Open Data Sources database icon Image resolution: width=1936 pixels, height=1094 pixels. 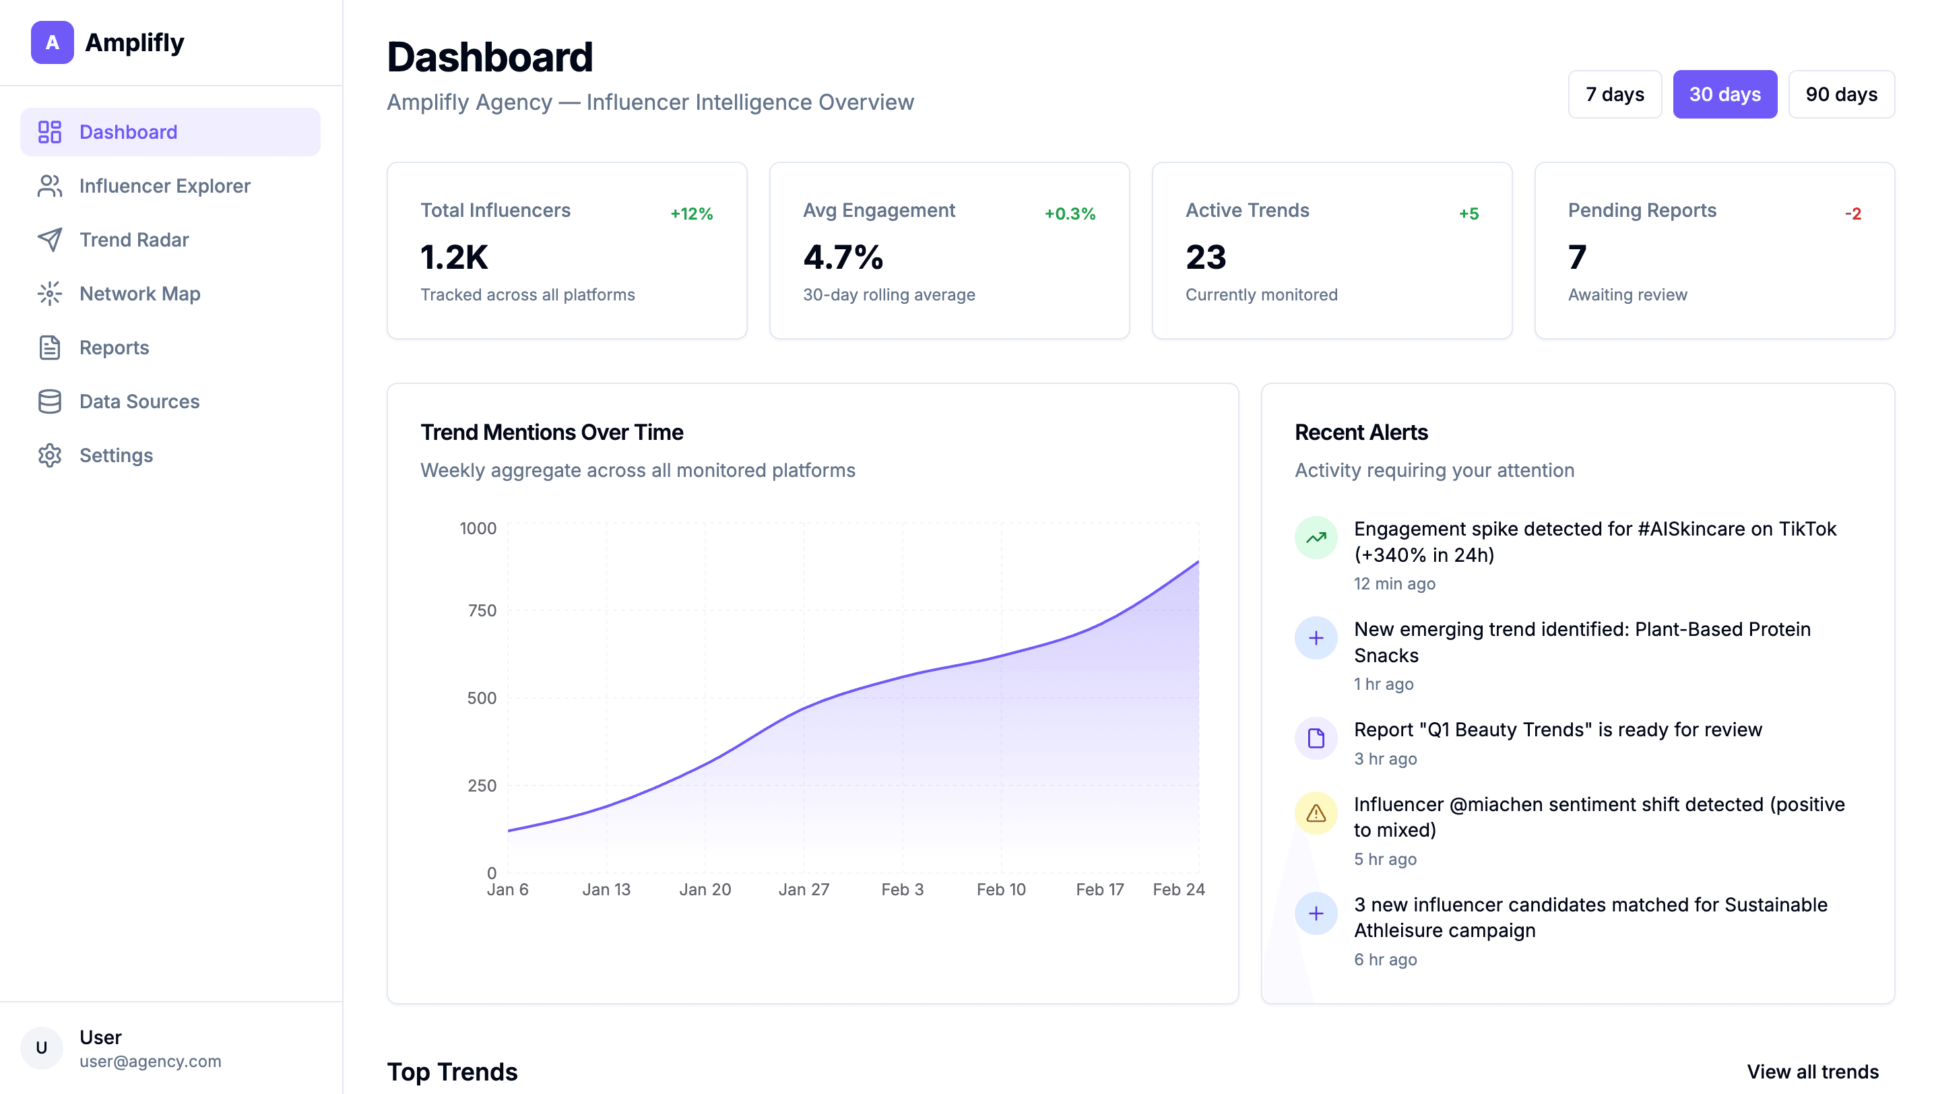(50, 401)
